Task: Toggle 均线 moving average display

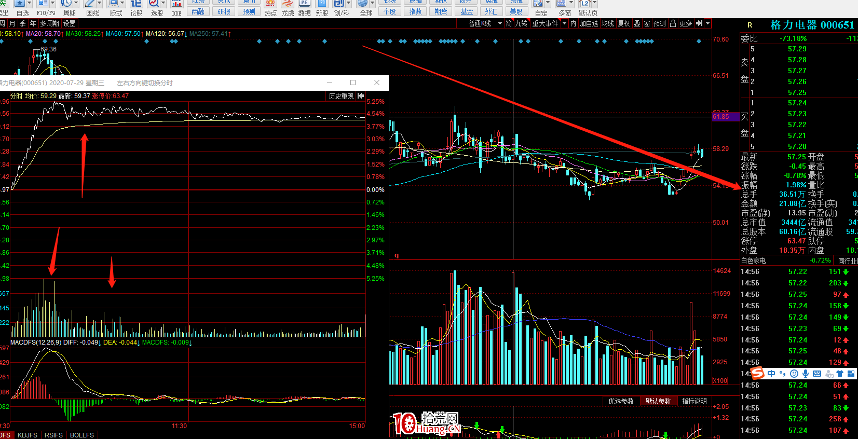Action: [607, 23]
